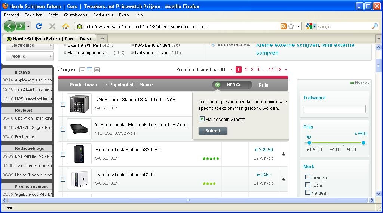Select the Western Digital Elements checkbox
Viewport: 383px width, 213px height.
pyautogui.click(x=63, y=129)
